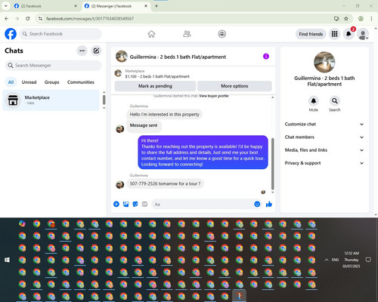Select the Unread chats filter tab
Image resolution: width=378 pixels, height=302 pixels.
29,82
